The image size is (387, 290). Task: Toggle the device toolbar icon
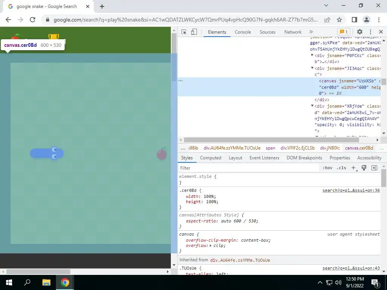coord(194,32)
